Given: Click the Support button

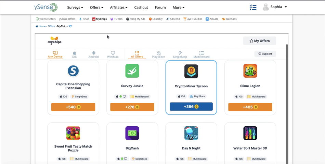Looking at the screenshot, I should (x=265, y=54).
